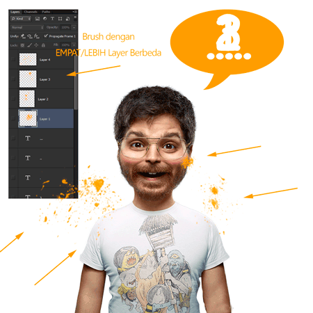
Task: Filter layers by shape layers icon
Action: pyautogui.click(x=60, y=19)
